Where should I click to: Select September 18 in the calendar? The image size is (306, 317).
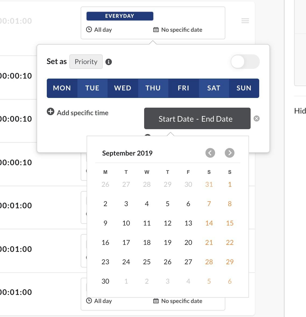point(147,242)
